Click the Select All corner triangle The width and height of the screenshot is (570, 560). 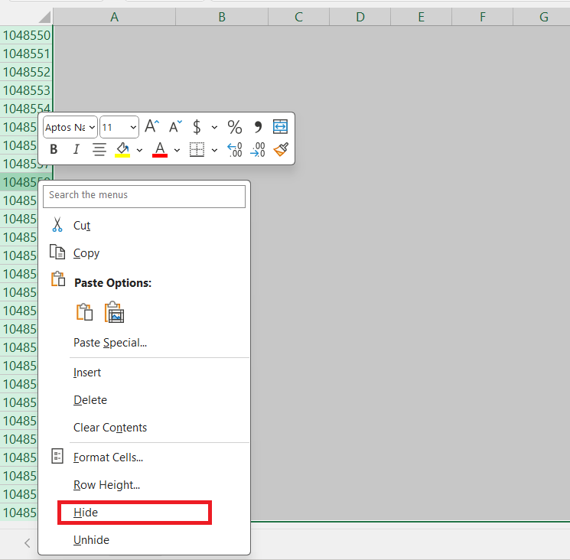(44, 17)
